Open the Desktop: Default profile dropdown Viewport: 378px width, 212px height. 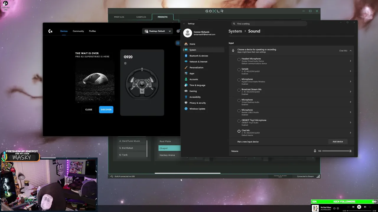click(x=158, y=31)
